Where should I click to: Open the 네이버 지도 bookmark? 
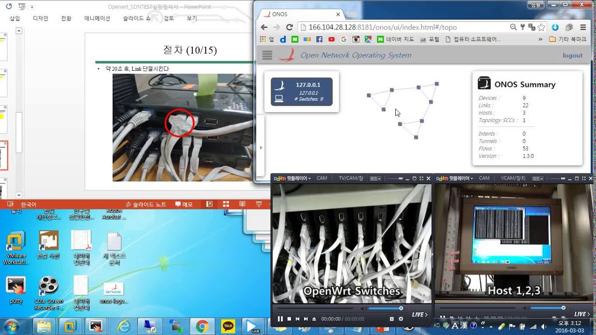[x=395, y=40]
